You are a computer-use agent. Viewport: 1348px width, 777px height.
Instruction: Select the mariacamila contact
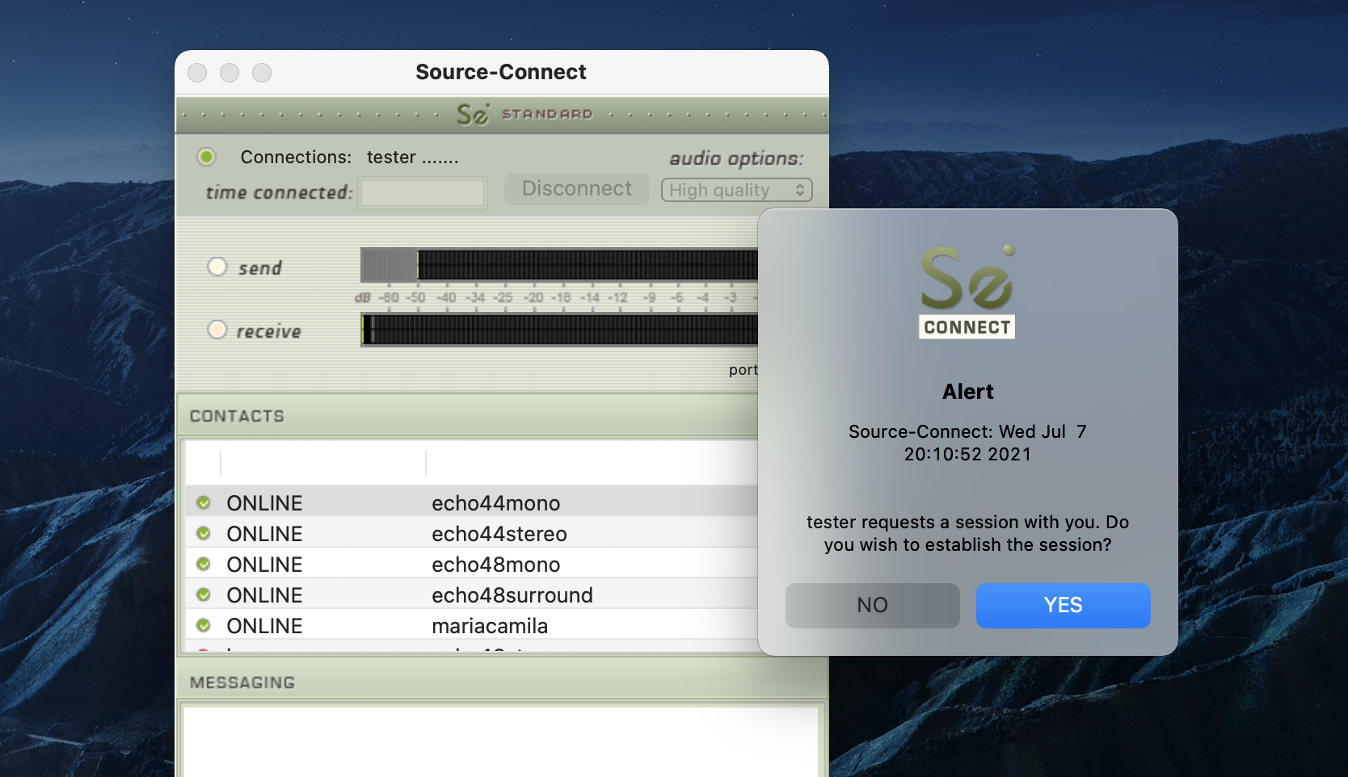(x=489, y=626)
